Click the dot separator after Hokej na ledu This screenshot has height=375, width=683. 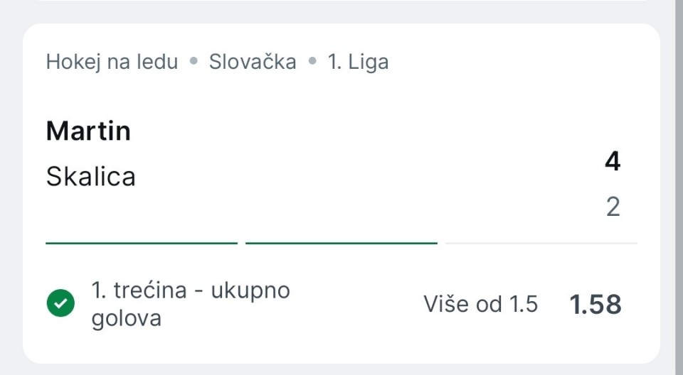click(194, 62)
